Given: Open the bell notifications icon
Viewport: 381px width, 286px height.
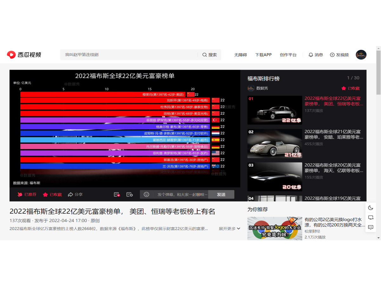Looking at the screenshot, I should click(x=311, y=55).
